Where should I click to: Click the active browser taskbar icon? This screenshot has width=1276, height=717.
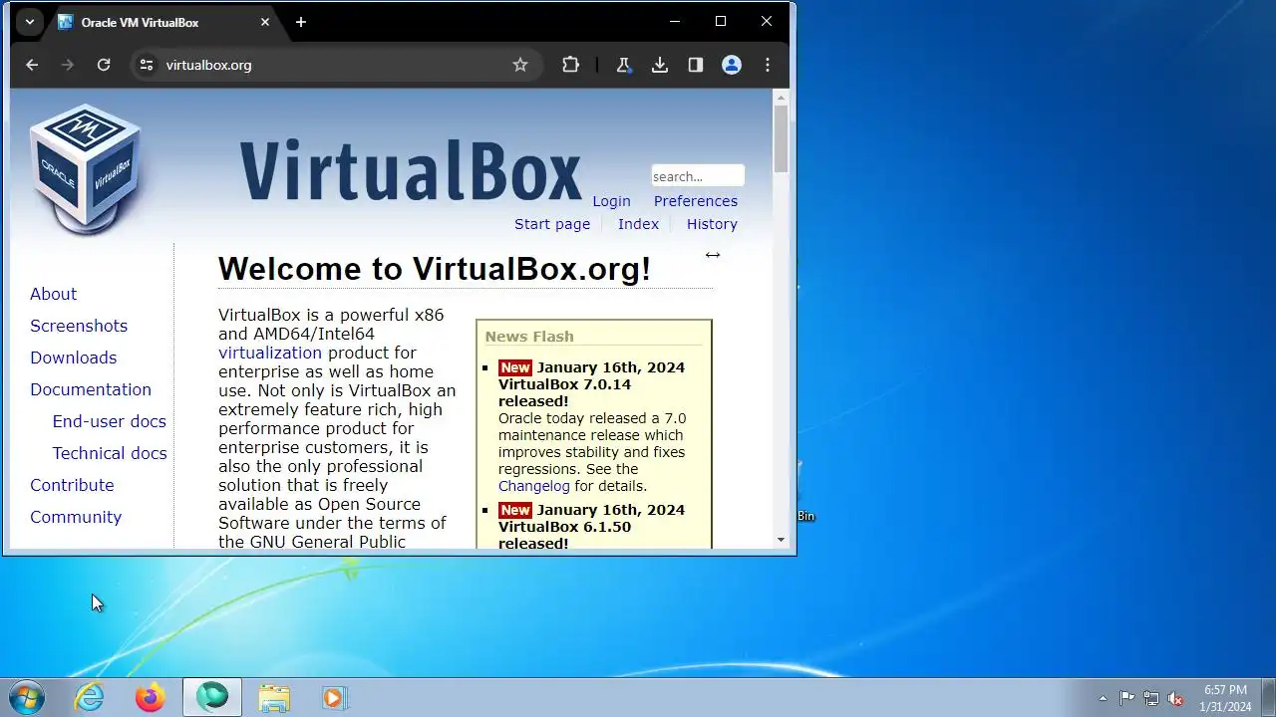(212, 697)
